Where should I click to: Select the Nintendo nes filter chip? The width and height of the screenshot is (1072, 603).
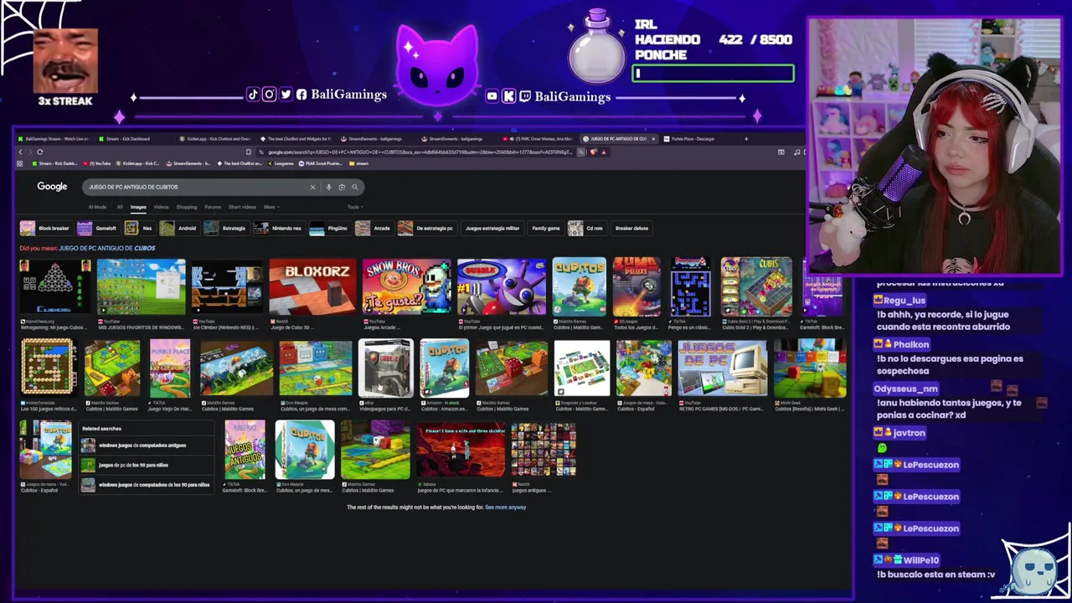point(278,228)
